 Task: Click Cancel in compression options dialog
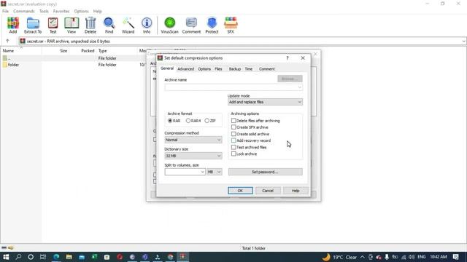[x=268, y=191]
